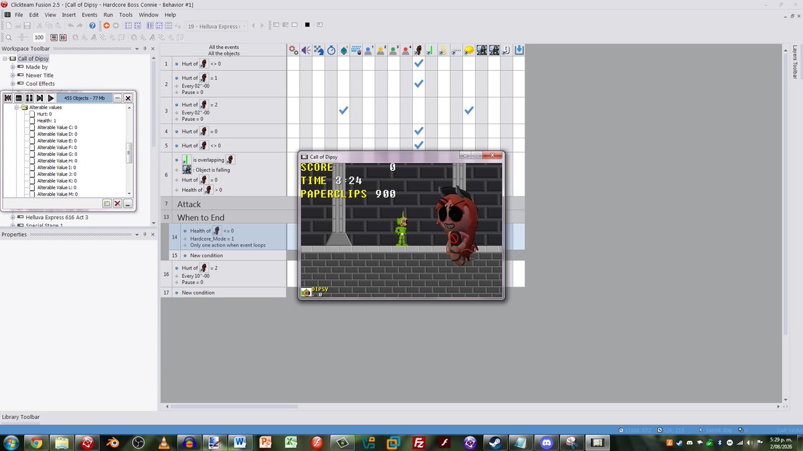Select the 'Health: 1' debugger value
Image resolution: width=803 pixels, height=451 pixels.
point(47,120)
